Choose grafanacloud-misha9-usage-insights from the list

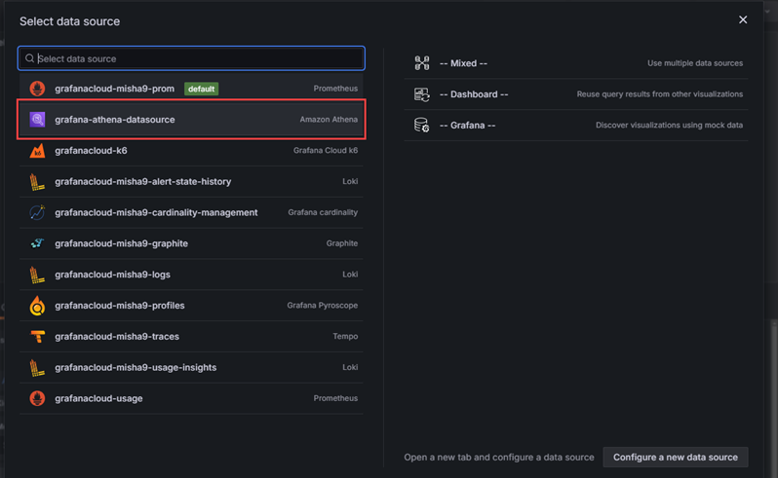[136, 367]
